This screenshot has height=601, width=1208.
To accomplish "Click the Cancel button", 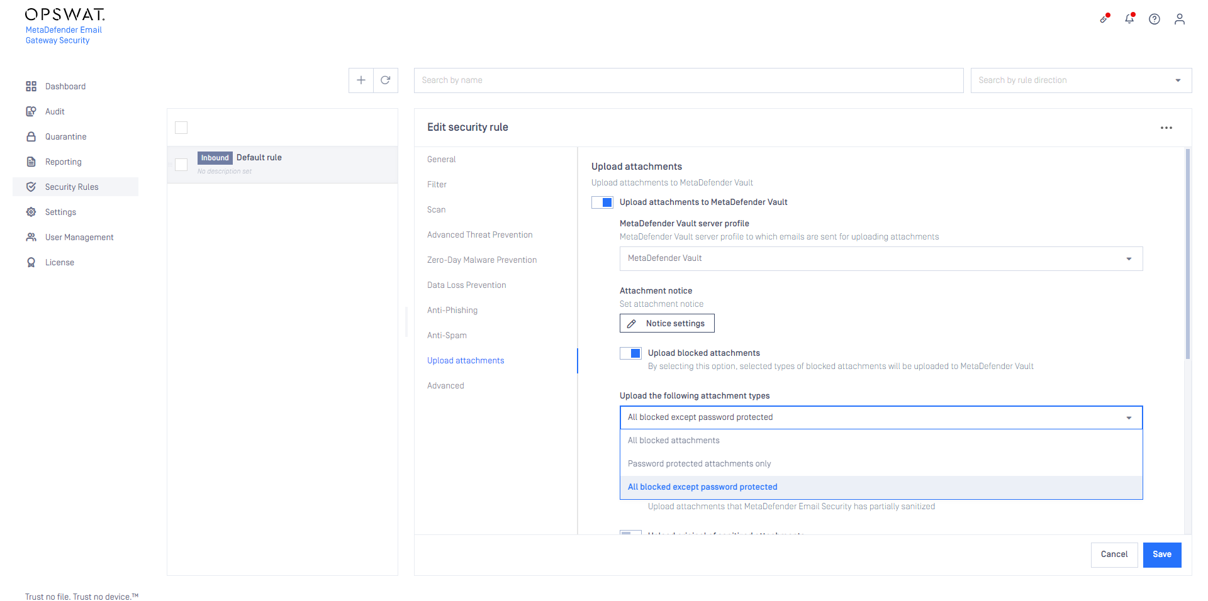I will [1114, 554].
